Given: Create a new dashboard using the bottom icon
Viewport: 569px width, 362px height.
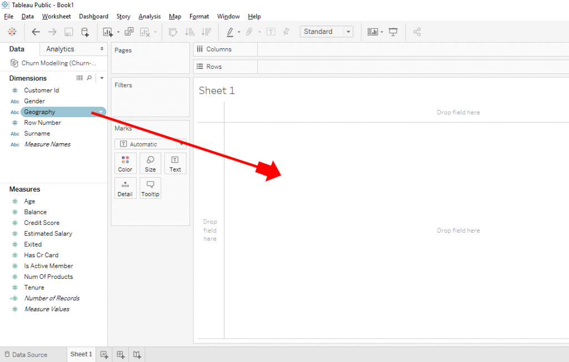Looking at the screenshot, I should pos(121,354).
